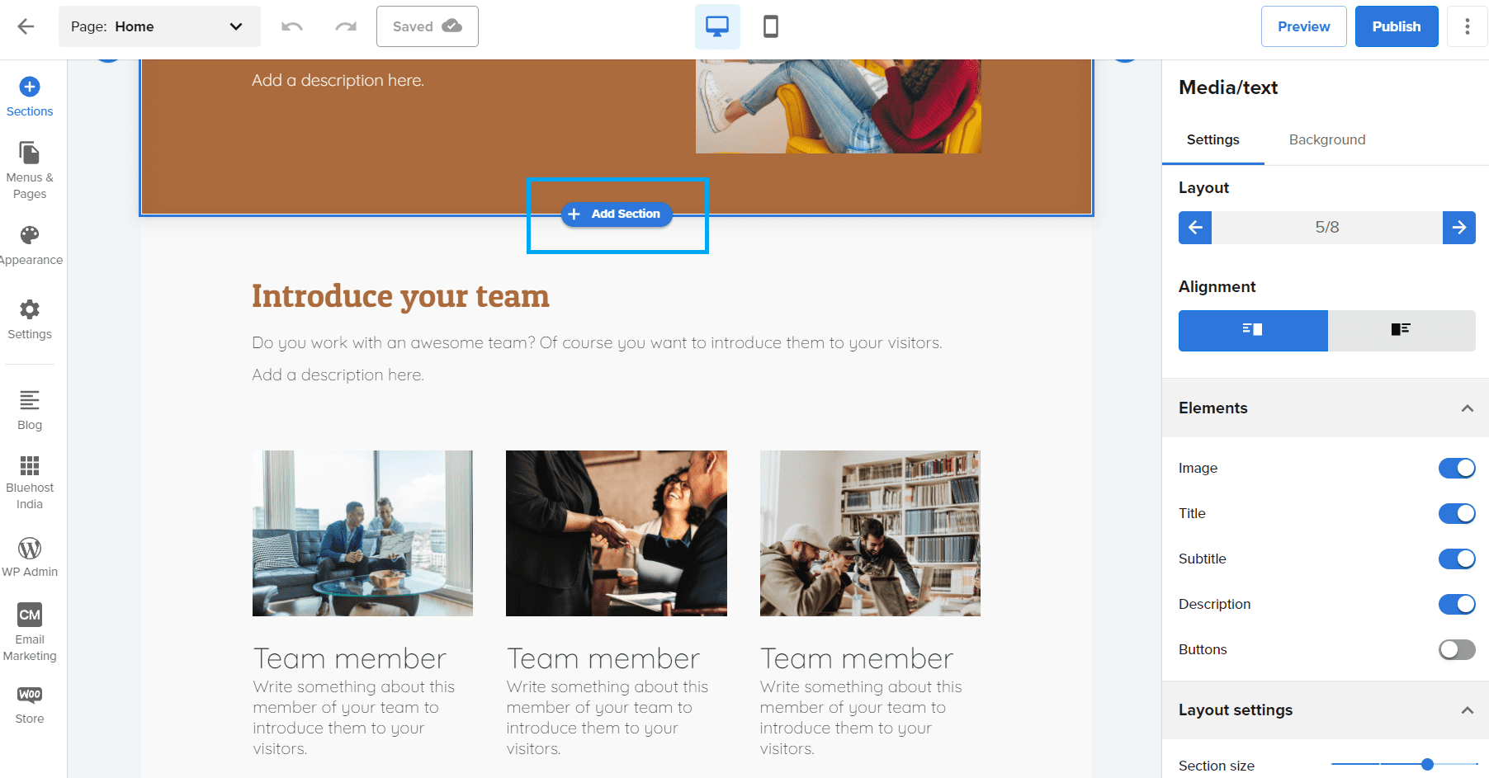Switch to Settings tab

(x=1212, y=140)
